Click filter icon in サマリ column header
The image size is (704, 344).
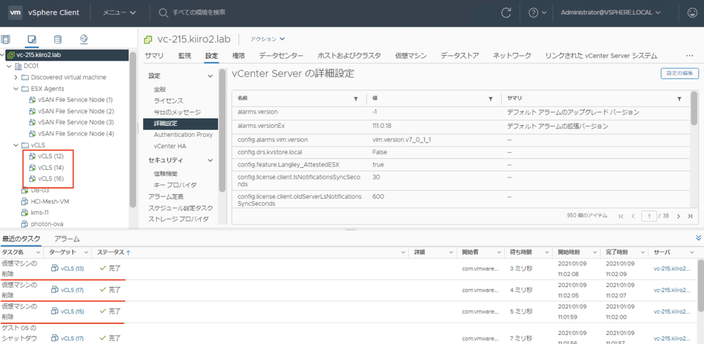679,98
